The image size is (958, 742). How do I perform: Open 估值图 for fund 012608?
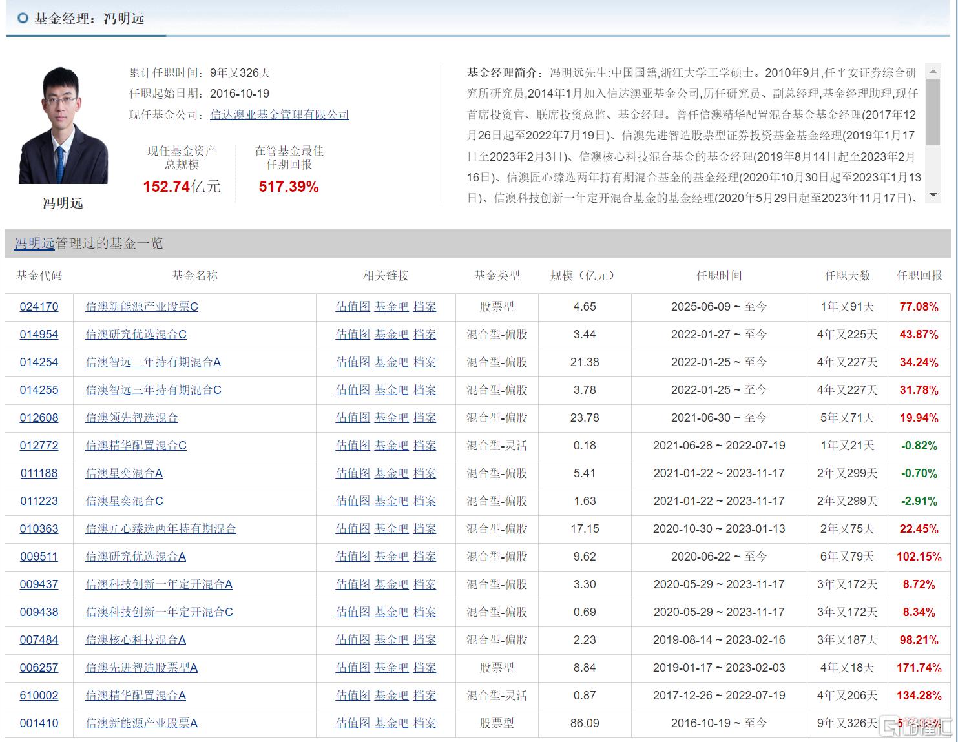[x=353, y=418]
